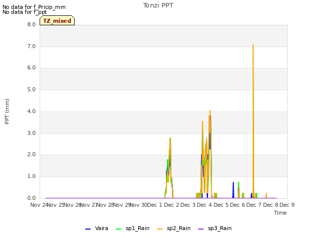The width and height of the screenshot is (317, 238).
Task: Click the 0.0 y-axis tick label
Action: 31,198
